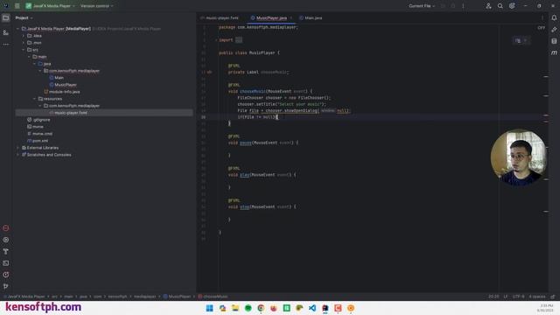Image resolution: width=560 pixels, height=315 pixels.
Task: Click the stop method name in editor
Action: tap(244, 206)
